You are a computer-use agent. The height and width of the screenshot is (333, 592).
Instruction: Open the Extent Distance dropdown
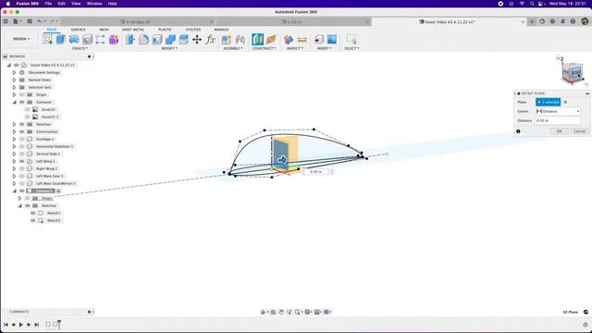click(x=558, y=111)
